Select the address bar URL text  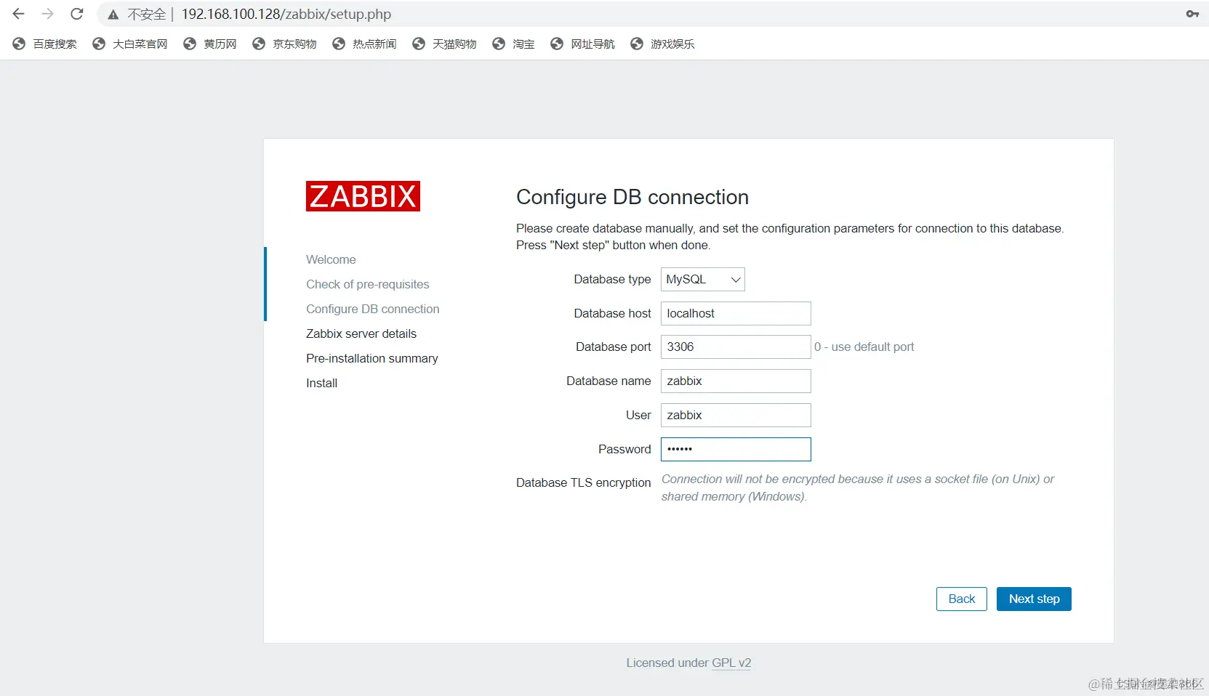(286, 15)
